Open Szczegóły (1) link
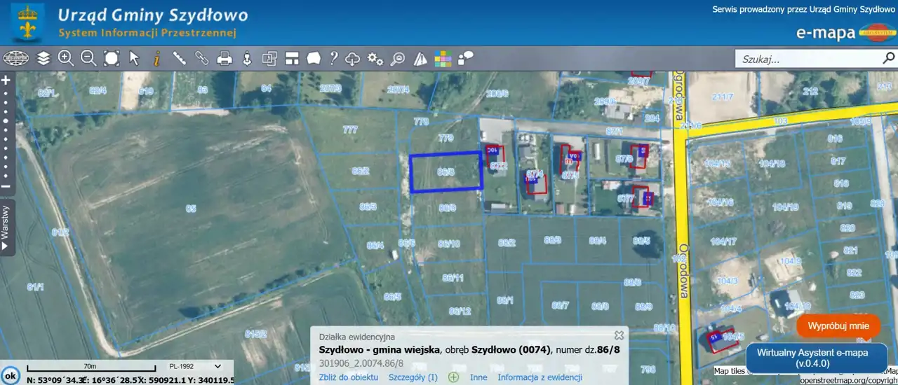This screenshot has height=385, width=898. point(413,377)
